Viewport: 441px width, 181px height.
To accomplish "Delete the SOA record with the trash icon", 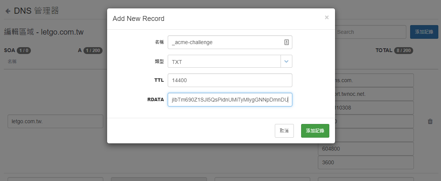I will pos(430,121).
